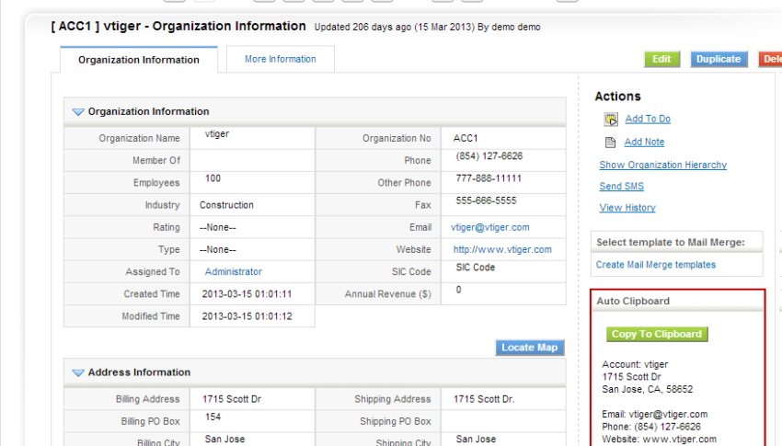Screen dimensions: 782x446
Task: Click the Select template to Mail Merge heading
Action: 671,242
